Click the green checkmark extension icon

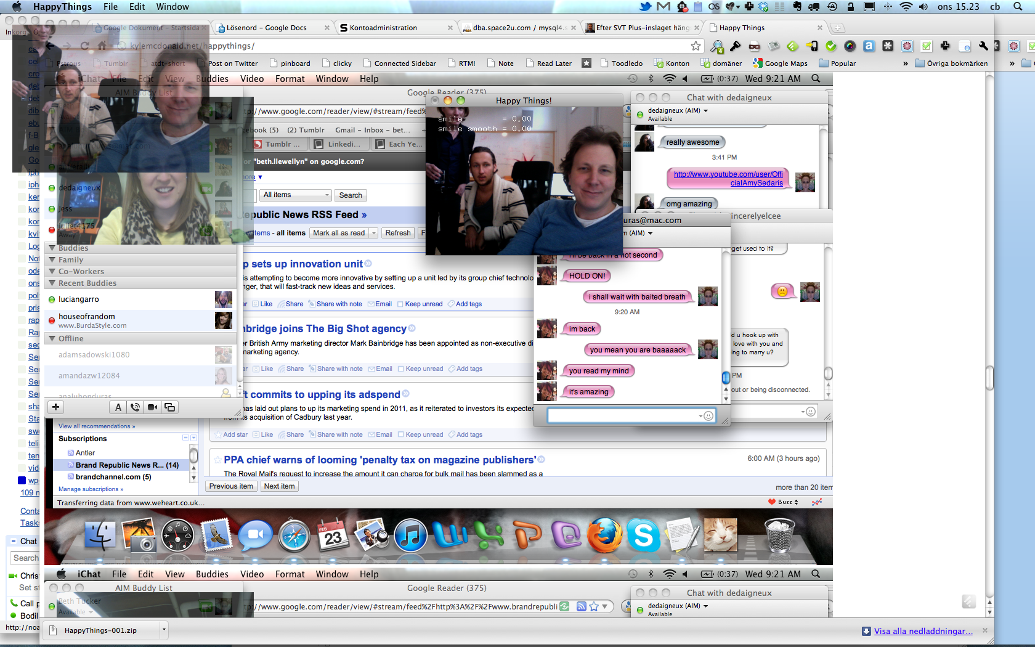(831, 46)
